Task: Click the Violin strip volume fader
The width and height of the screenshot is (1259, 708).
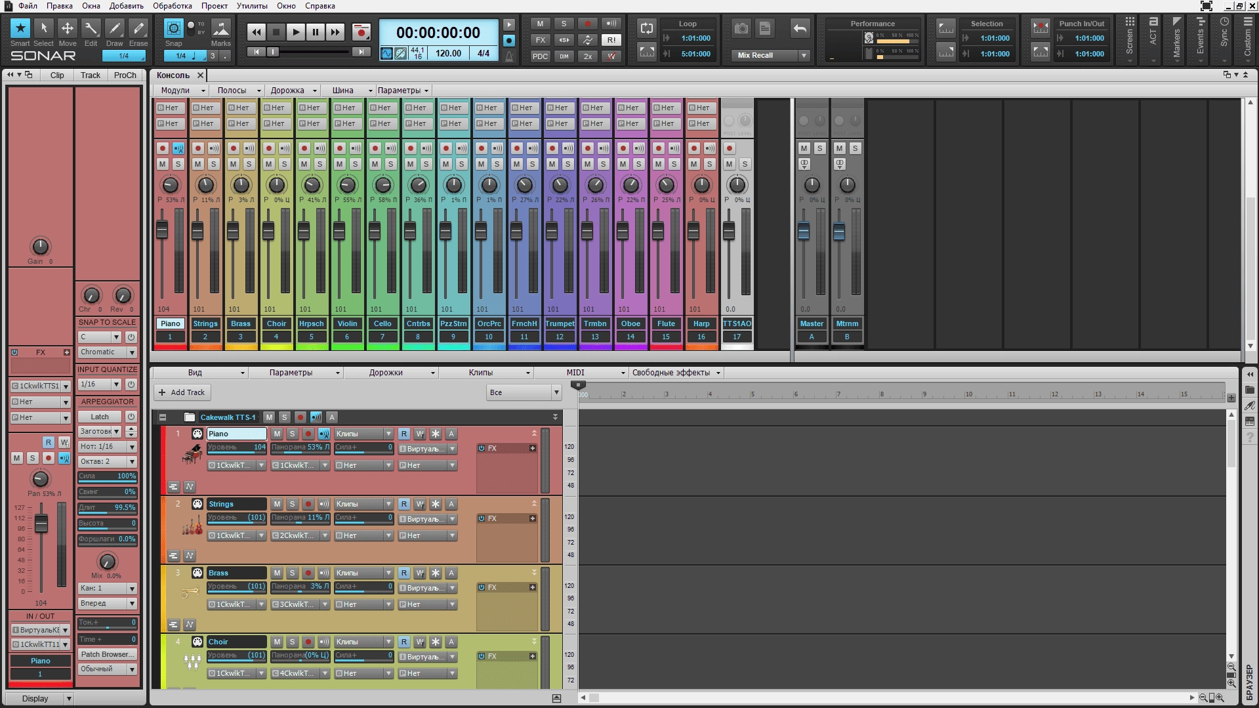Action: click(339, 231)
